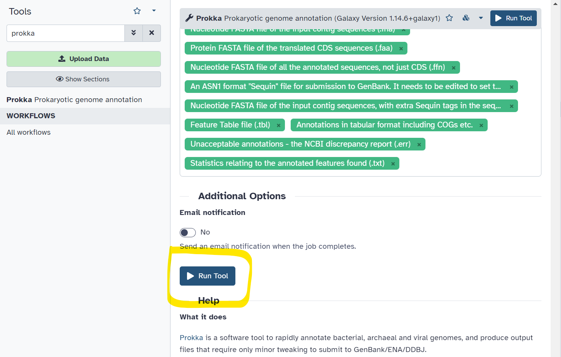The width and height of the screenshot is (561, 357).
Task: Clear the tool search with X icon
Action: [x=152, y=33]
